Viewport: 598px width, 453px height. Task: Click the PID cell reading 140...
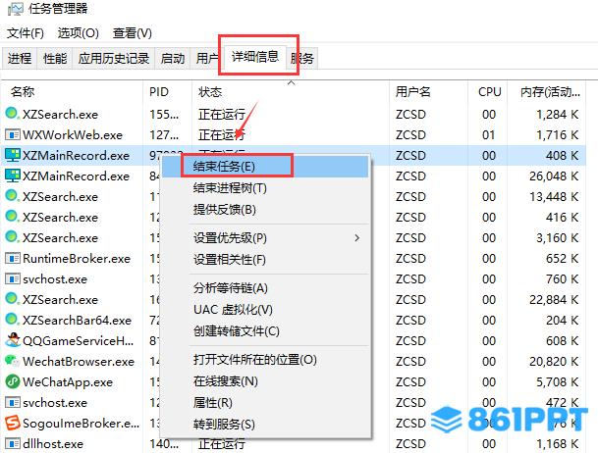164,443
